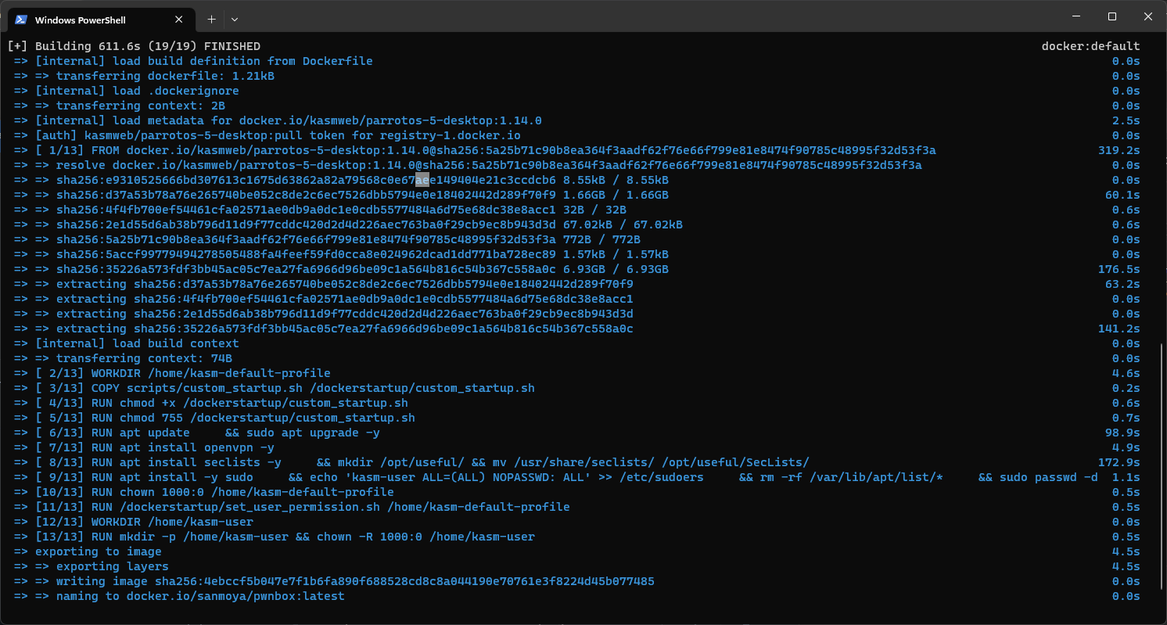Click 'load build definition from Dockerfile' line
Screen dimensions: 1167x625
tap(193, 61)
